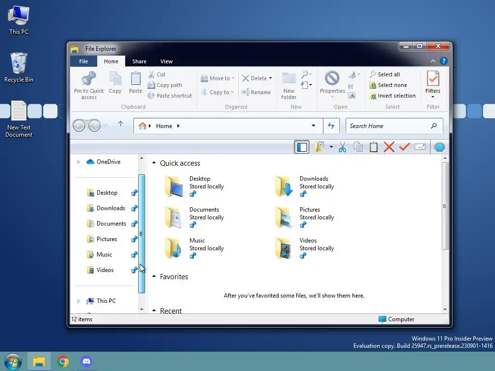Select Documents folder in Quick access

pyautogui.click(x=195, y=217)
